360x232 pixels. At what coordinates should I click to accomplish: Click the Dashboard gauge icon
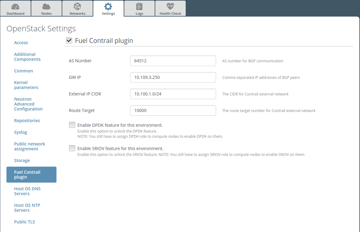[15, 7]
